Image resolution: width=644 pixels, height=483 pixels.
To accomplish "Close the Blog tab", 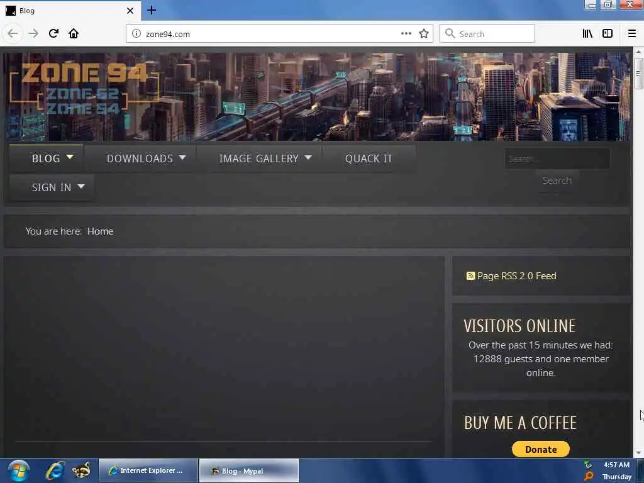I will point(130,11).
